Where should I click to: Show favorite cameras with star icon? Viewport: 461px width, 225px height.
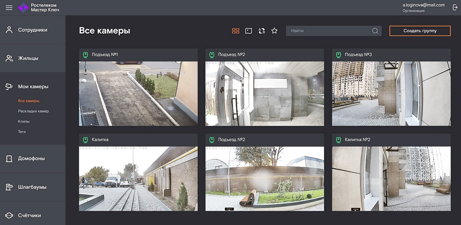[274, 31]
